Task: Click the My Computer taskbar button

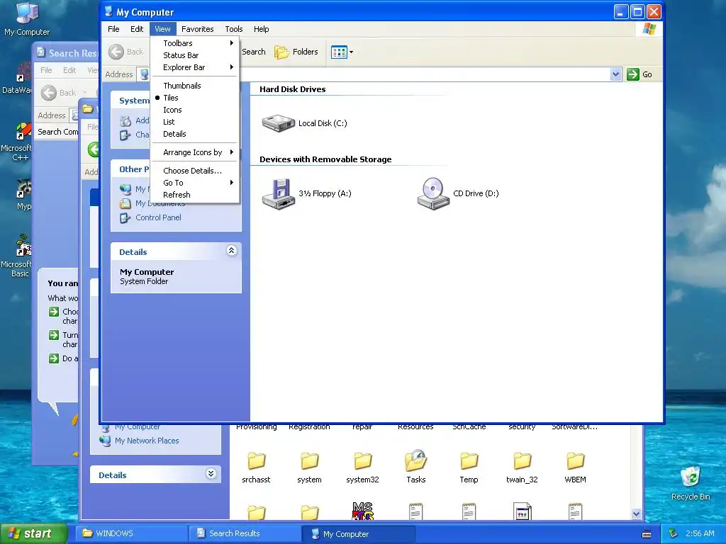Action: click(x=358, y=534)
